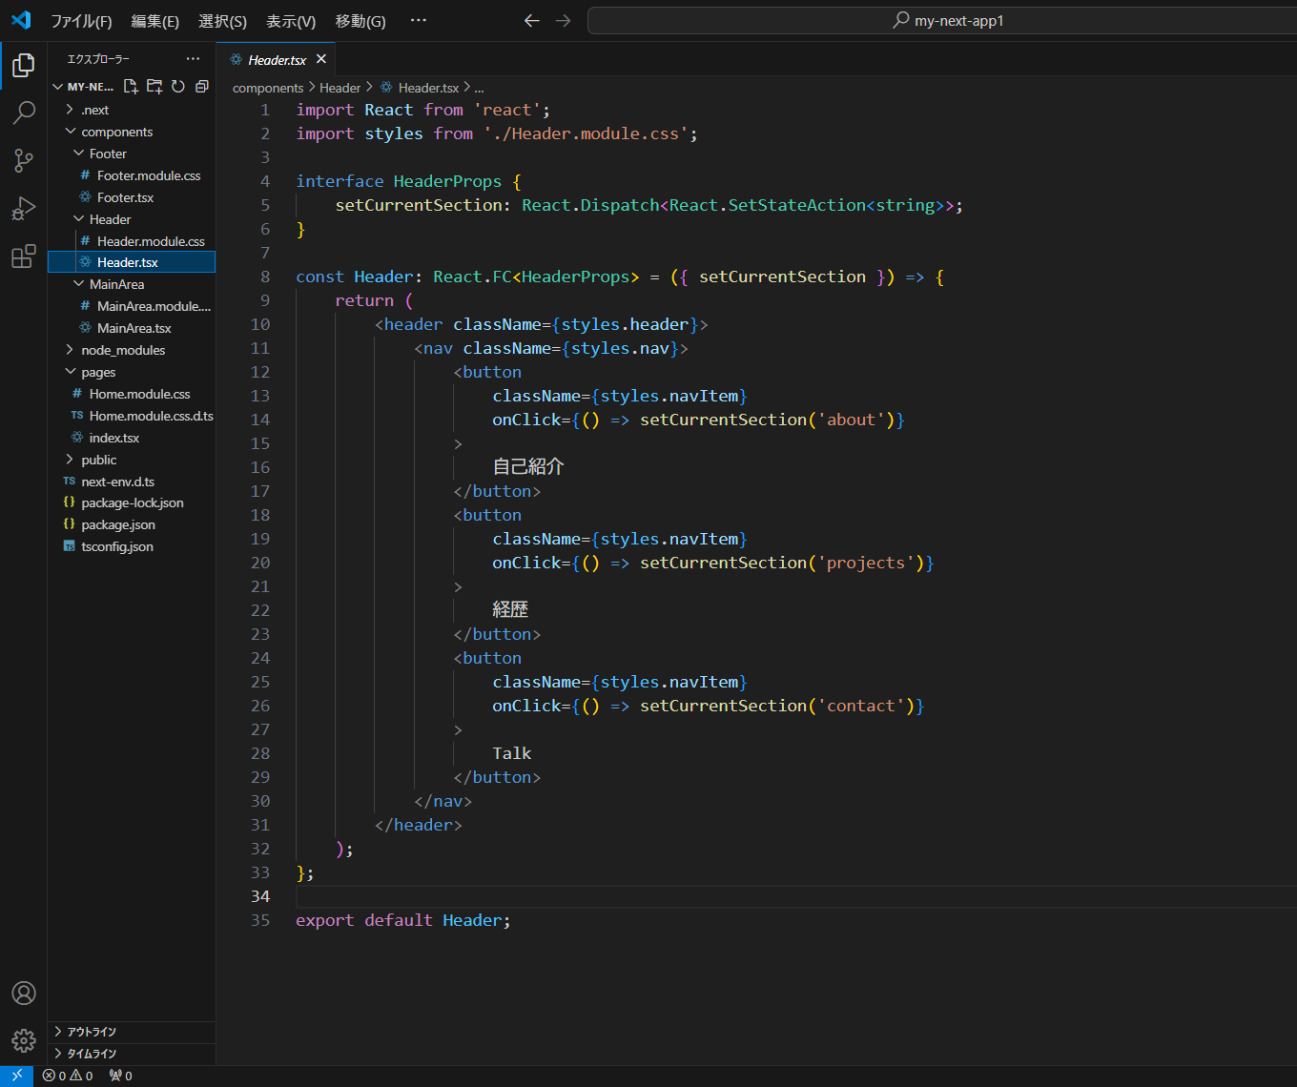Open the Source Control view

coord(24,160)
